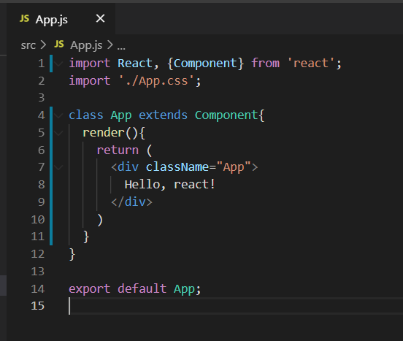Image resolution: width=403 pixels, height=341 pixels.
Task: Collapse the import fold on line 1
Action: click(59, 64)
